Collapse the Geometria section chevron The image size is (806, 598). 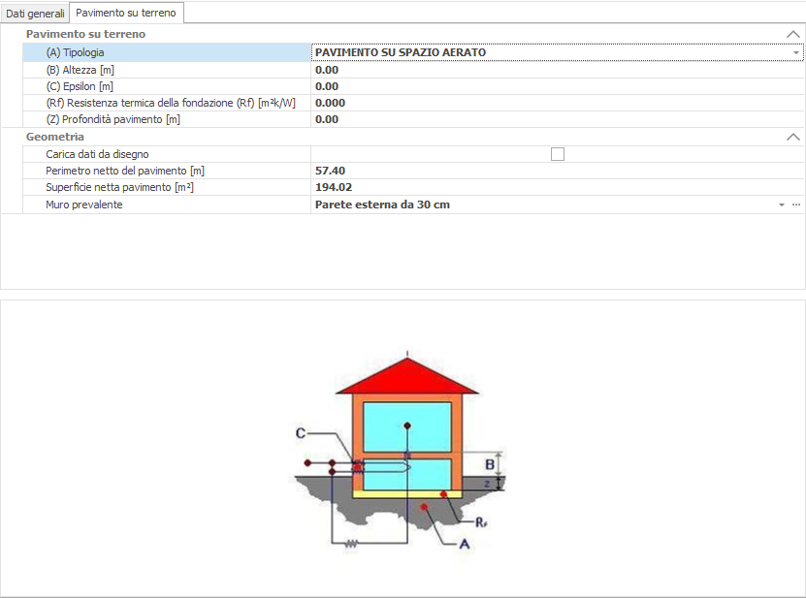tap(792, 137)
